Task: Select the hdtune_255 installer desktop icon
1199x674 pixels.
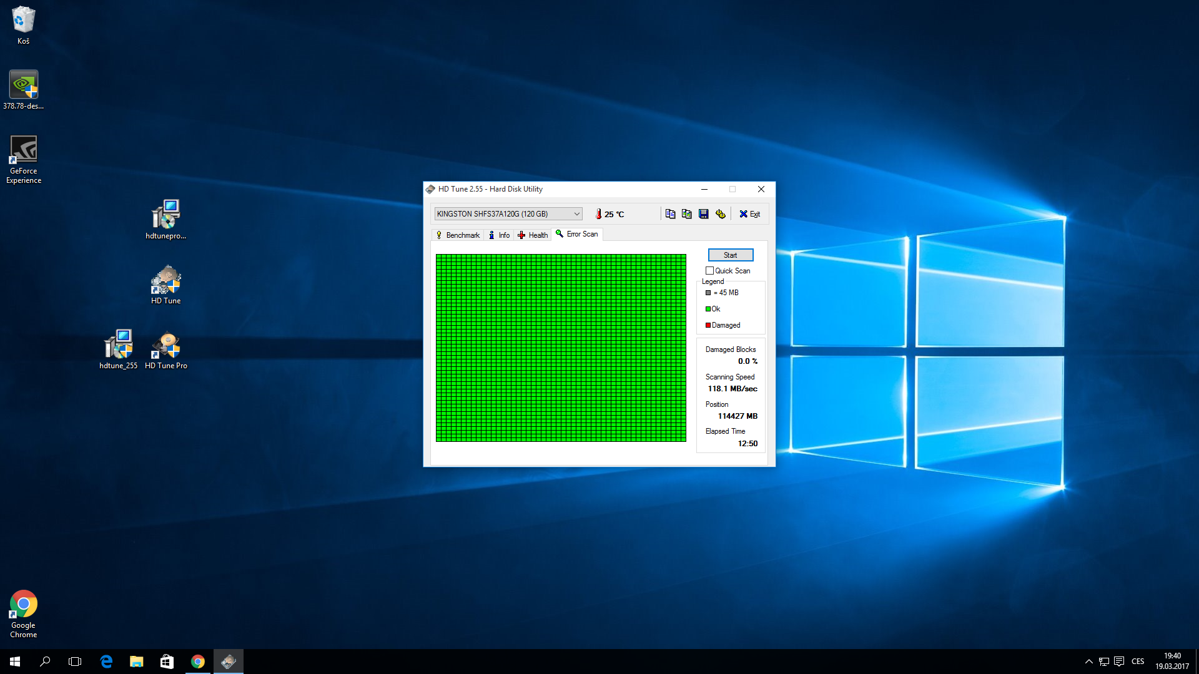Action: (x=118, y=349)
